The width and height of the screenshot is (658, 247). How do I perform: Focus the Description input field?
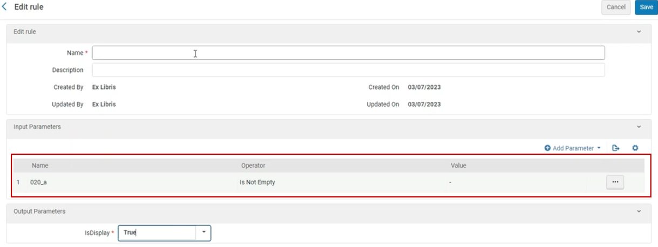tap(348, 70)
